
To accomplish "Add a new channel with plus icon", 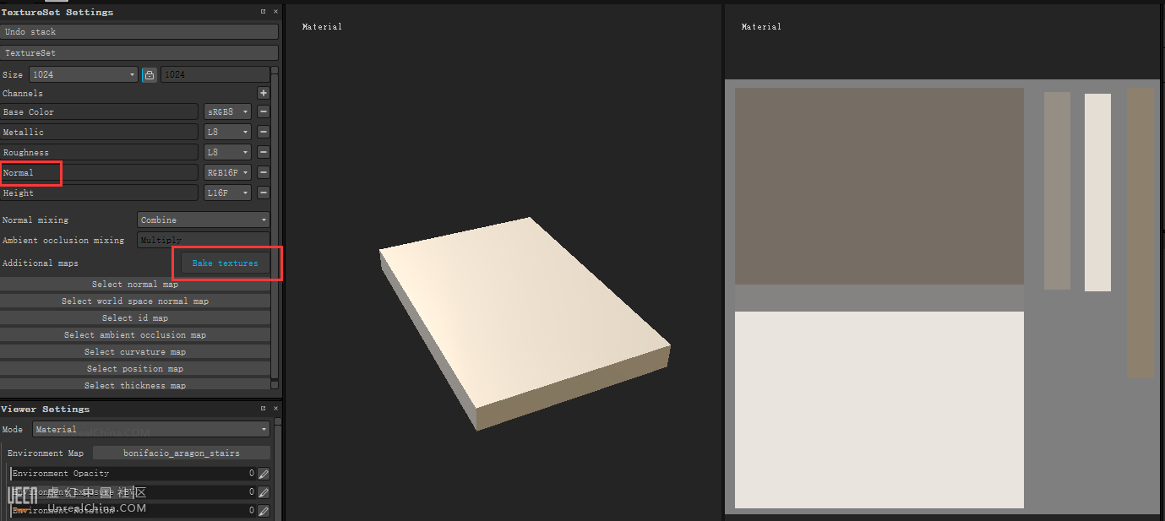I will tap(264, 93).
